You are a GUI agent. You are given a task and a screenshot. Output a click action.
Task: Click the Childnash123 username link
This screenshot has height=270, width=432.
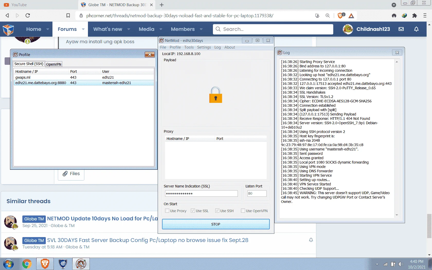click(373, 29)
